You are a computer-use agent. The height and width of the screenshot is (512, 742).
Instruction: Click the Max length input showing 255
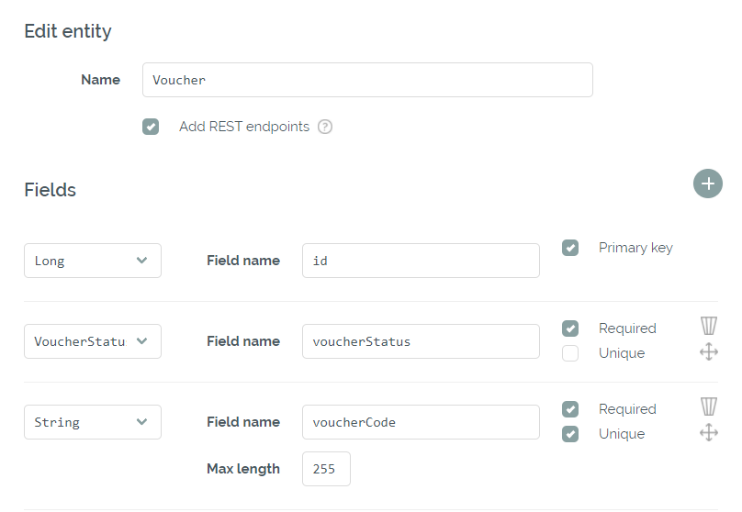point(326,469)
